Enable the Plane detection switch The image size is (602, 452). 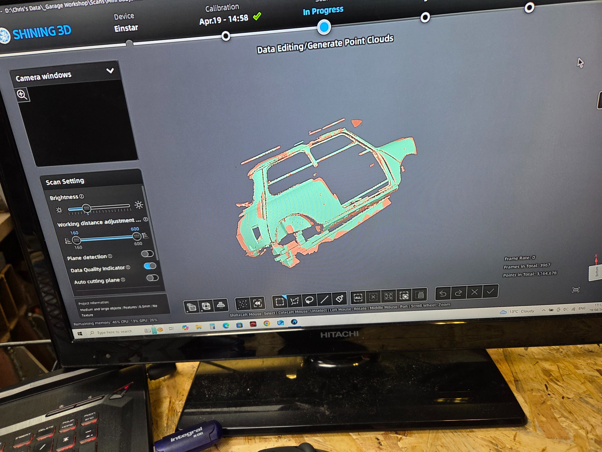click(x=147, y=254)
